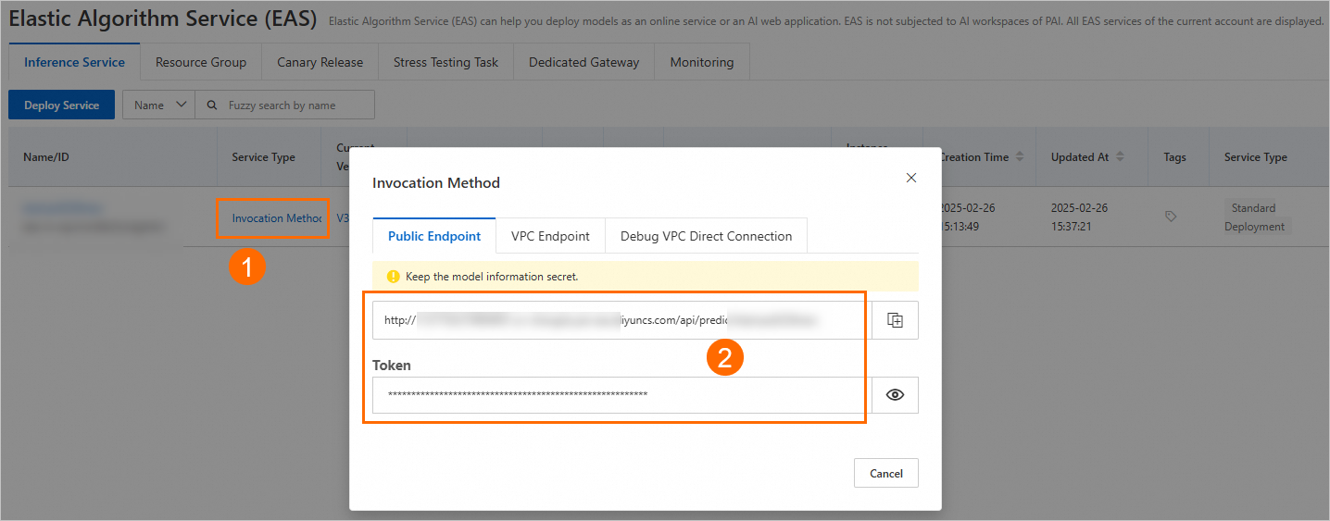Sort by Creation Time column
Viewport: 1330px width, 521px height.
[1020, 157]
